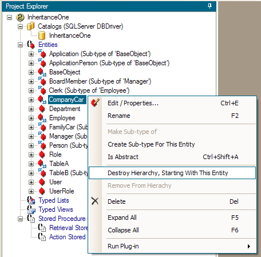261x257 pixels.
Task: Click the InheritanceOne project root icon
Action: (20, 17)
